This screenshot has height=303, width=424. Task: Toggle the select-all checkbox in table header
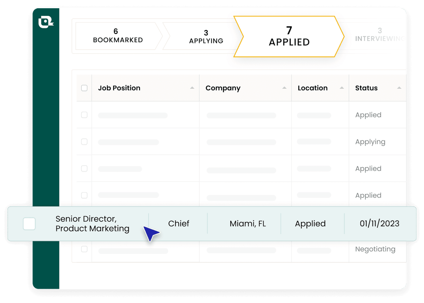pos(84,88)
